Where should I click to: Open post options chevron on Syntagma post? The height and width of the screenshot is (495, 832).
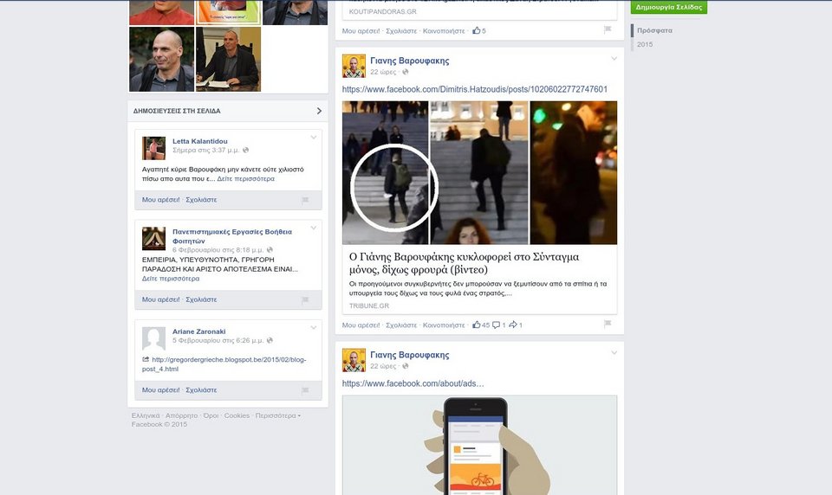point(614,59)
